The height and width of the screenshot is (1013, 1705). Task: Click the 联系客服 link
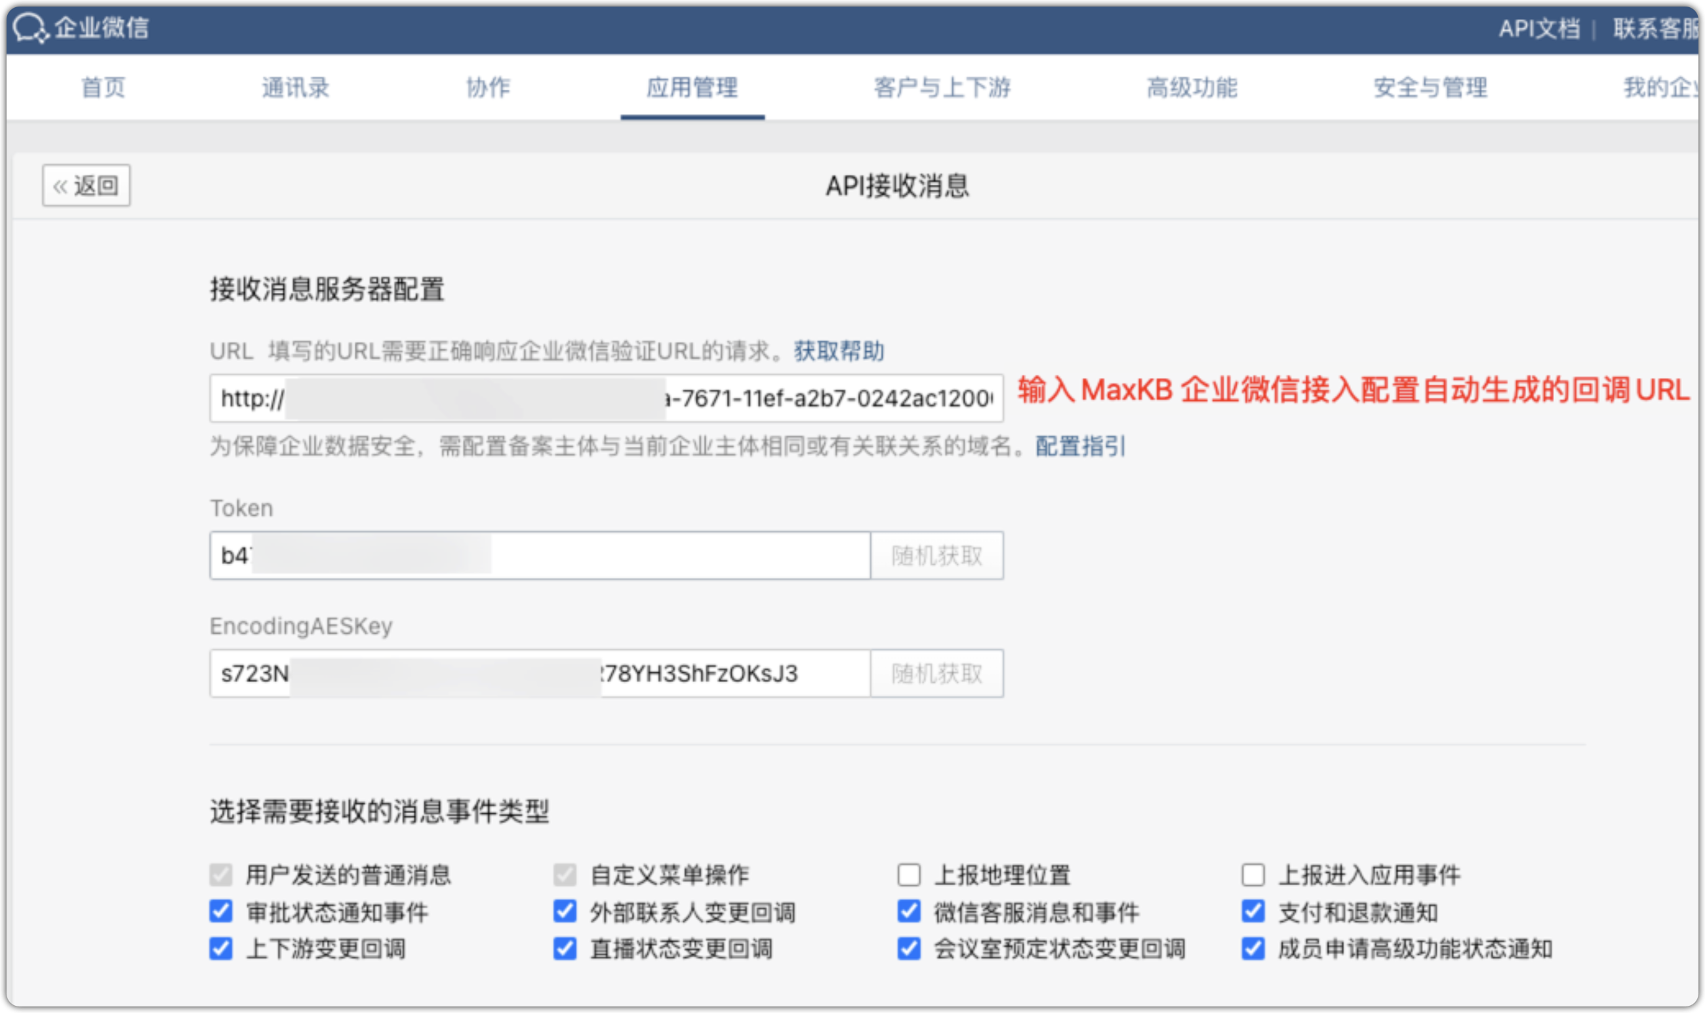click(1653, 29)
